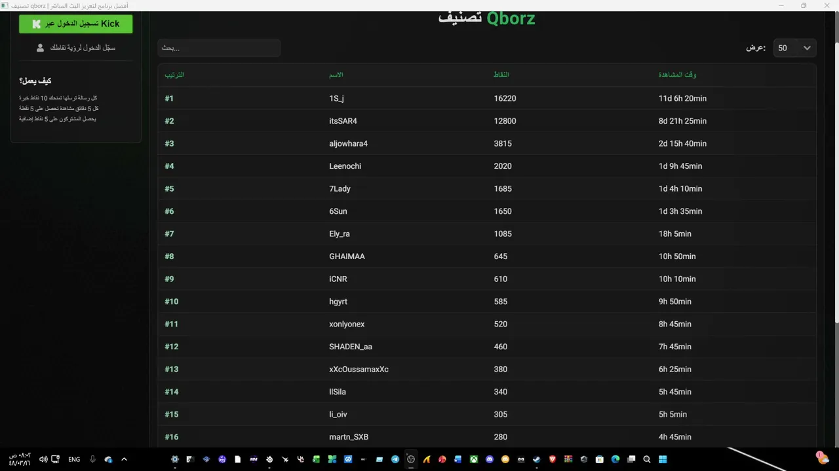The width and height of the screenshot is (839, 471).
Task: Open Telegram from the taskbar
Action: click(x=395, y=459)
